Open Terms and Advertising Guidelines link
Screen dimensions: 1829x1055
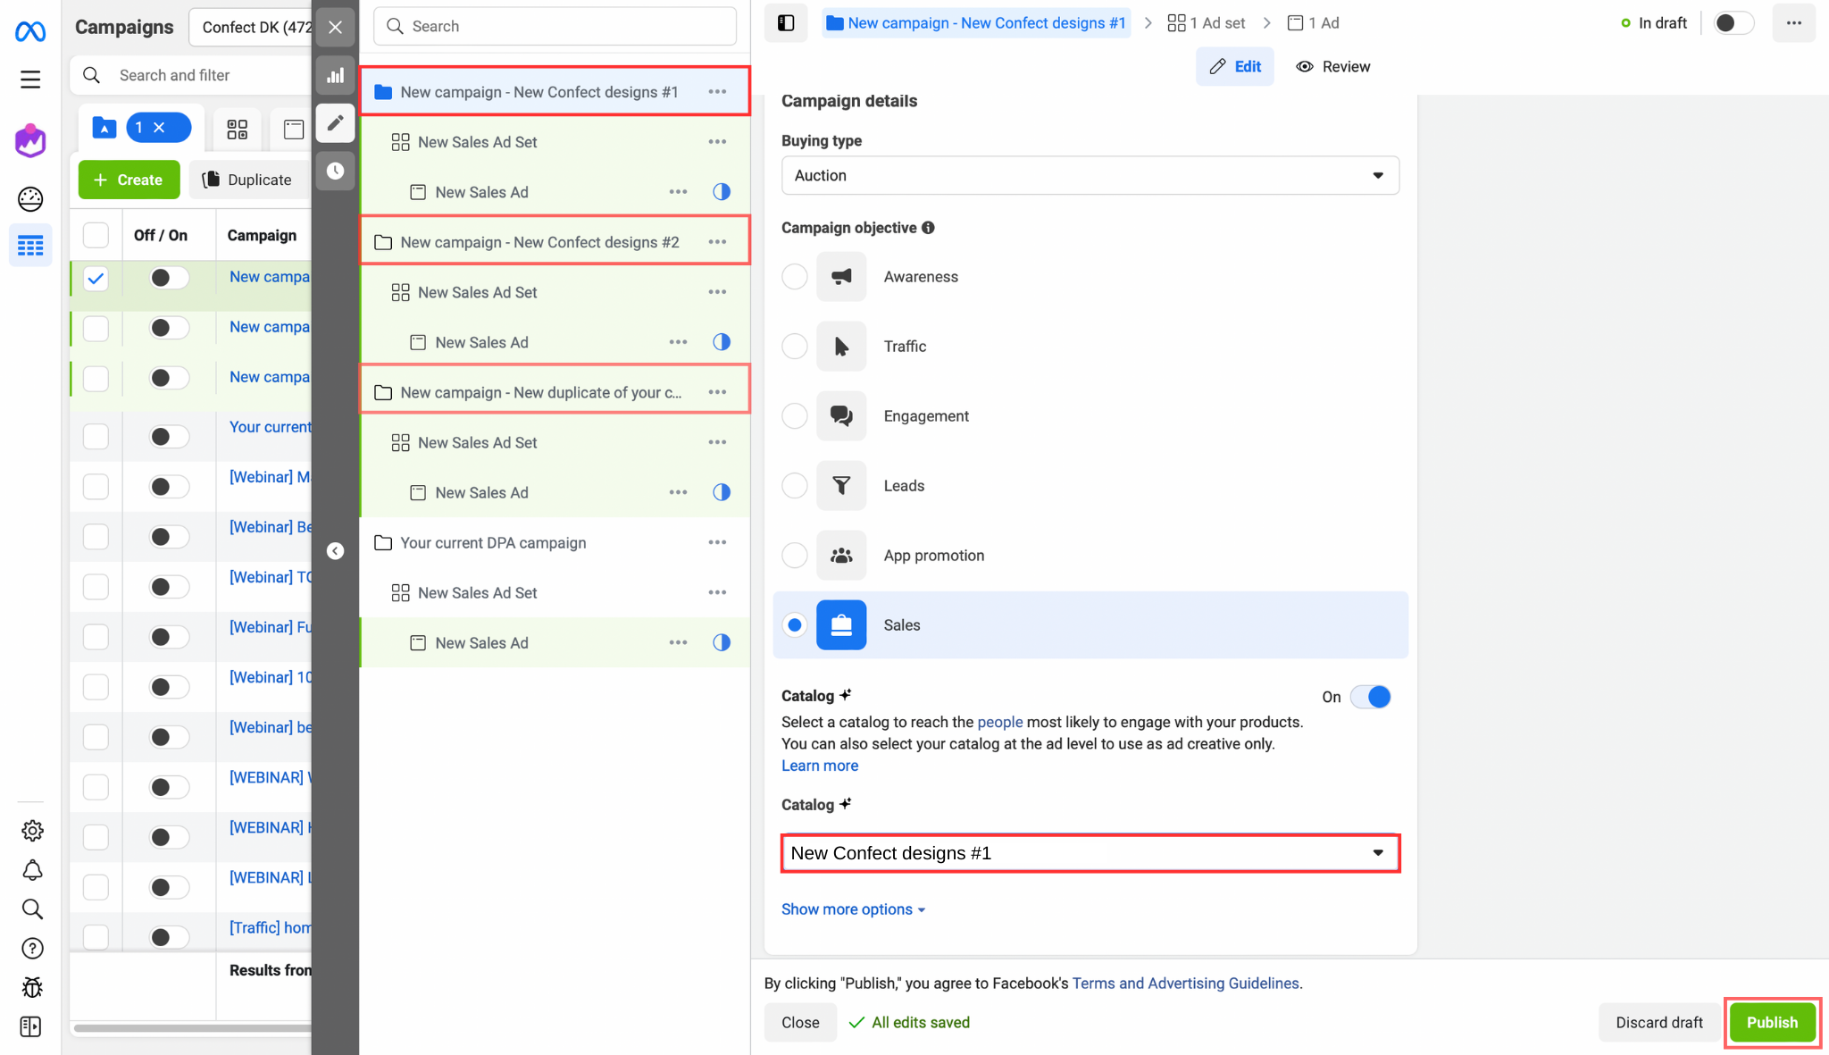coord(1185,984)
